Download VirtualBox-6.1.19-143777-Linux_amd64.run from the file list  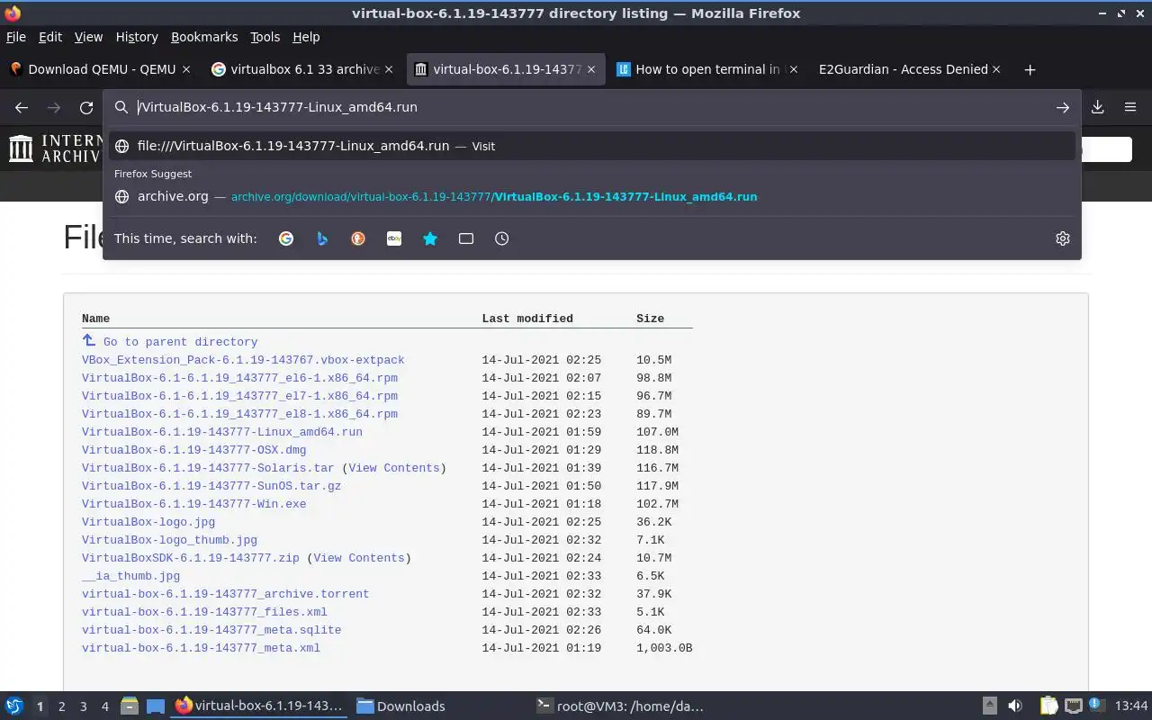(x=222, y=432)
